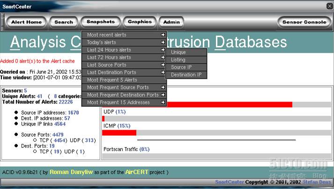Open the Sensors count 5 link
334x189 pixels.
[x=25, y=90]
